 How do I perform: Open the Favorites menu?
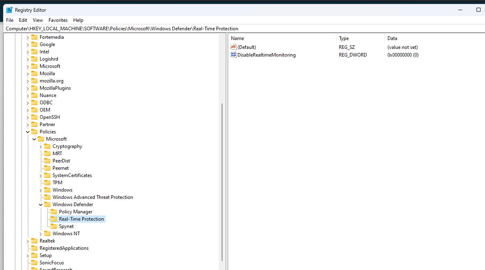(x=58, y=20)
